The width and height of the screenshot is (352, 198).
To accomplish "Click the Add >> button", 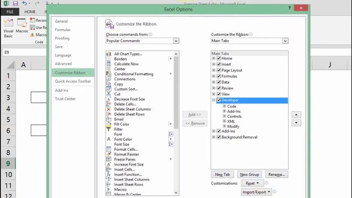I will click(195, 115).
